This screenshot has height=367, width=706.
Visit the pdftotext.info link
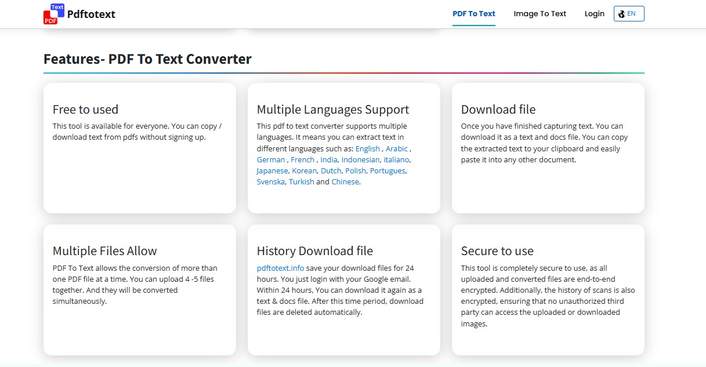[x=280, y=268]
